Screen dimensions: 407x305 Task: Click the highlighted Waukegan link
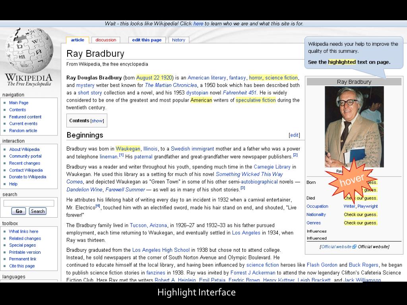[128, 149]
